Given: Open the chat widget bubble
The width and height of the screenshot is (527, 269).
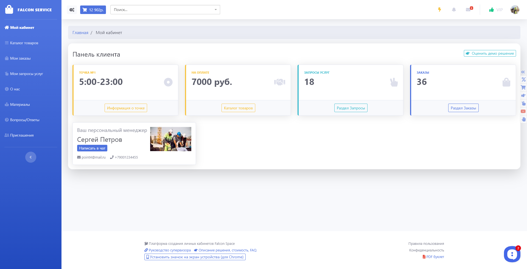Looking at the screenshot, I should point(512,254).
